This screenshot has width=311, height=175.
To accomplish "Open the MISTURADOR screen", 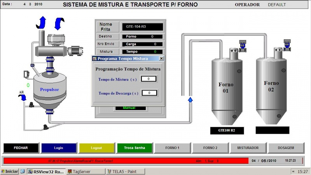I will (248, 148).
